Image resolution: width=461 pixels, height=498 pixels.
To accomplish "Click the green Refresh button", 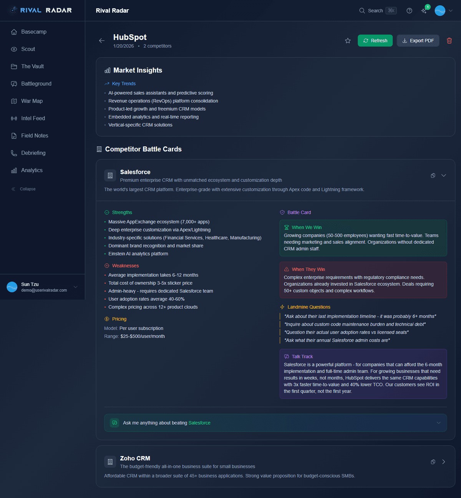I will 375,41.
